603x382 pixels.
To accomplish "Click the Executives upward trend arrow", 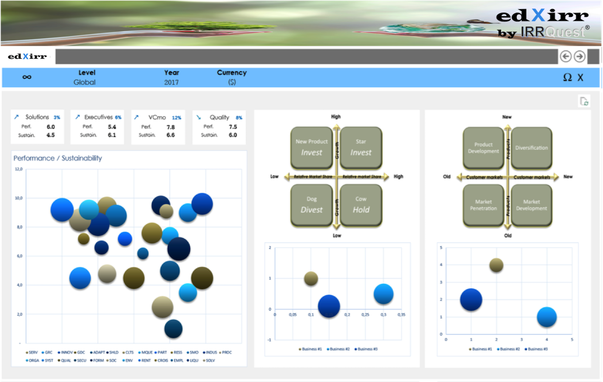I will (x=78, y=117).
